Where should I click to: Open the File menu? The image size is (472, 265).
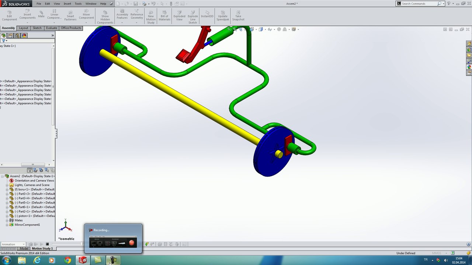(x=39, y=4)
